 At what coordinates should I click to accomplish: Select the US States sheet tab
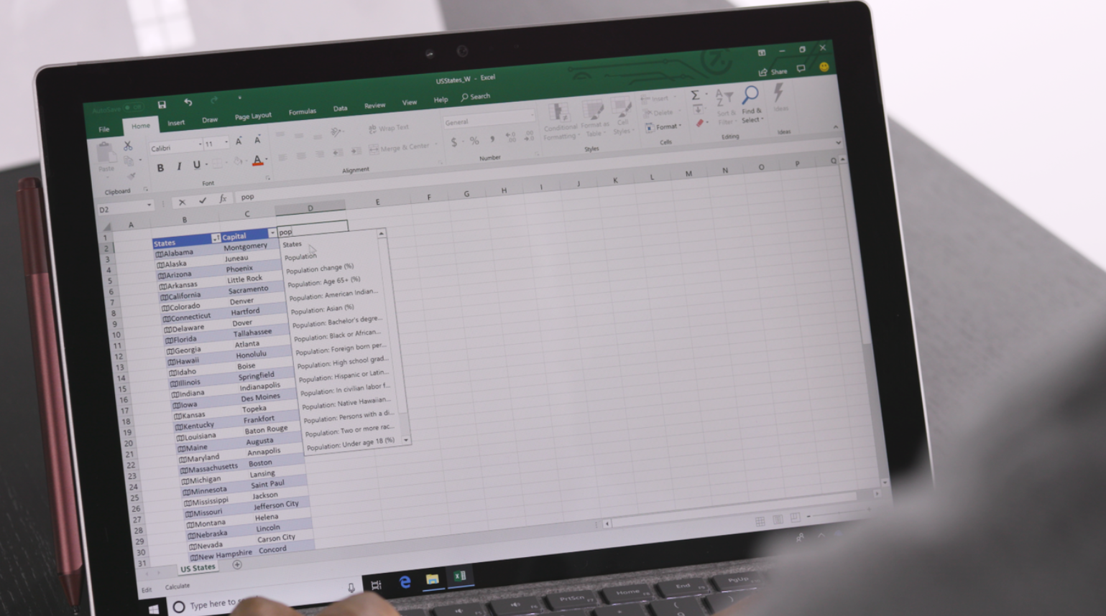tap(198, 568)
